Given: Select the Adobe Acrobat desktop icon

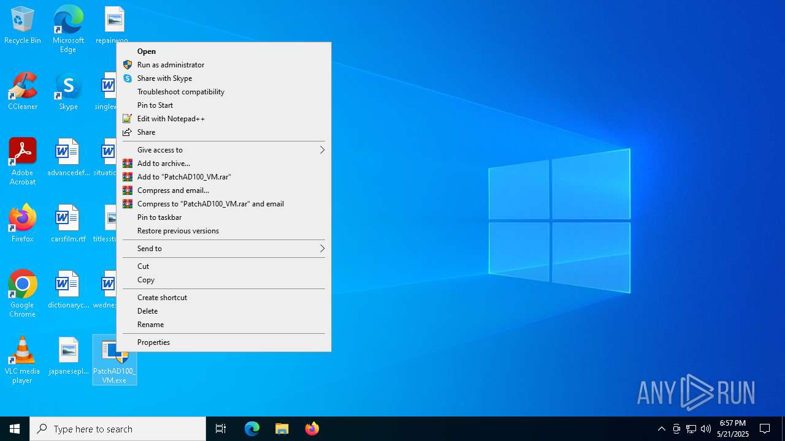Looking at the screenshot, I should 23,162.
